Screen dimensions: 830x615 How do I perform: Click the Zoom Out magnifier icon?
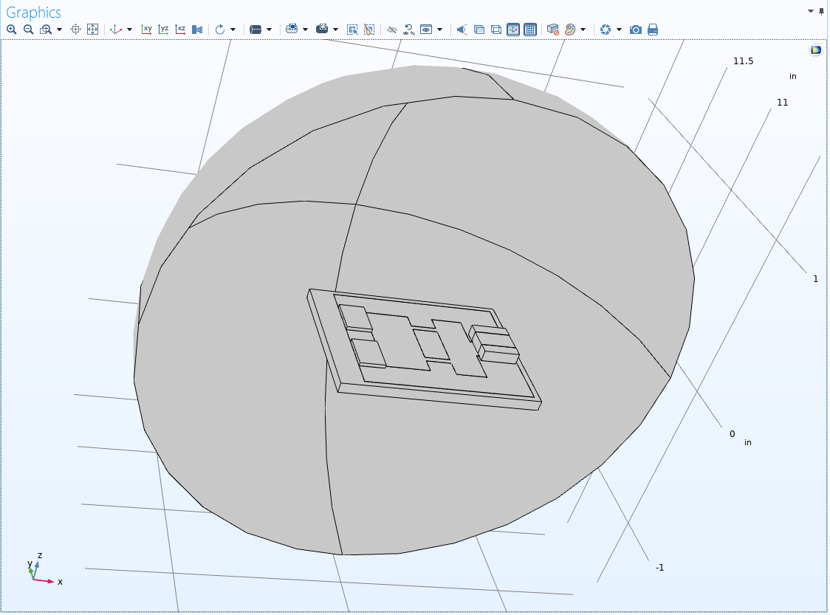pos(28,30)
